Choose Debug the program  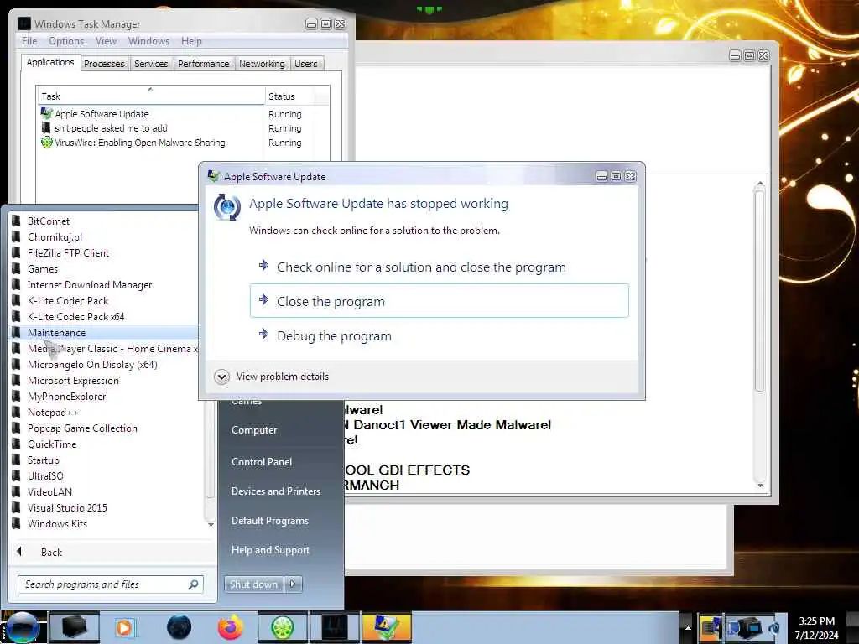tap(438, 335)
